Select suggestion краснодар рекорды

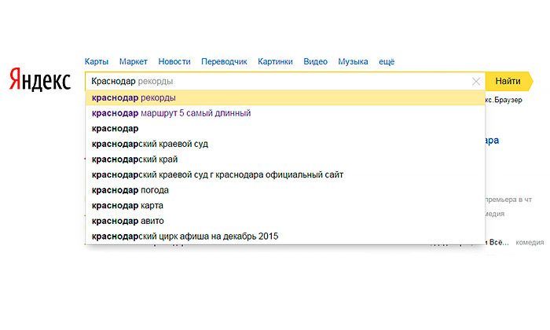tap(285, 98)
